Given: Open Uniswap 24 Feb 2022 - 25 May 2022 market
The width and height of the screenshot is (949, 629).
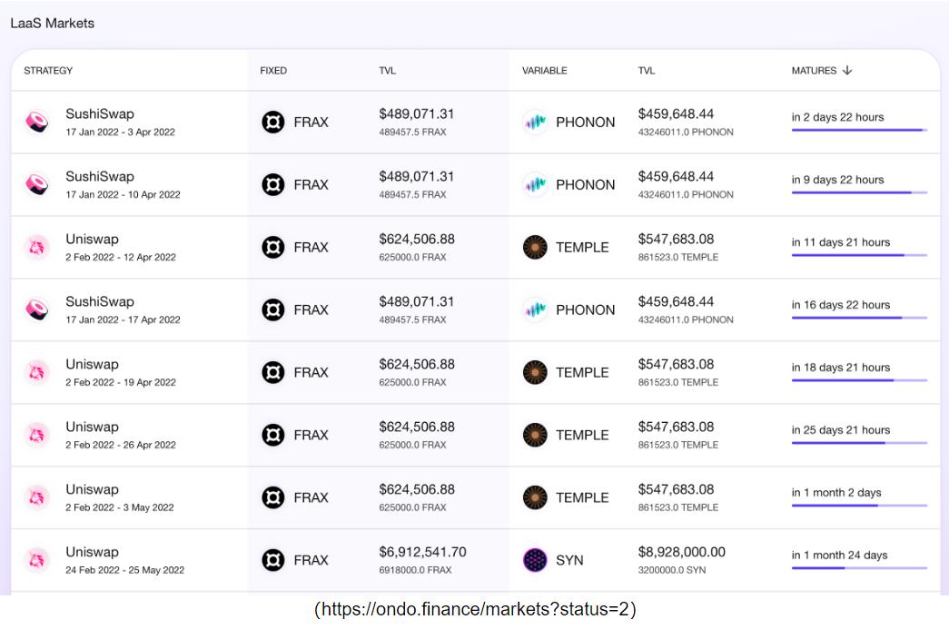Looking at the screenshot, I should coord(92,553).
